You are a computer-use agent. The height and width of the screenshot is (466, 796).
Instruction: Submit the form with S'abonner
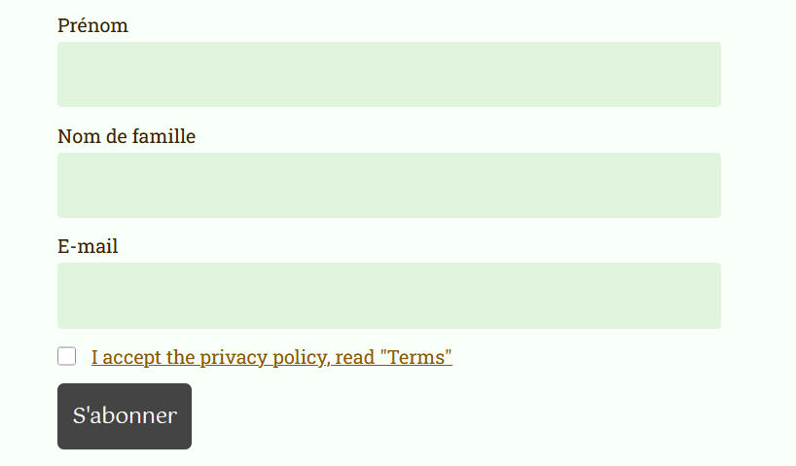(x=125, y=416)
